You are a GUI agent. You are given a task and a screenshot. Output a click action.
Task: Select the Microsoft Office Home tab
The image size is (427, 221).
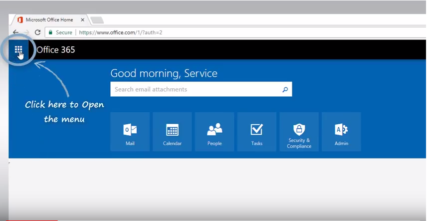[49, 20]
